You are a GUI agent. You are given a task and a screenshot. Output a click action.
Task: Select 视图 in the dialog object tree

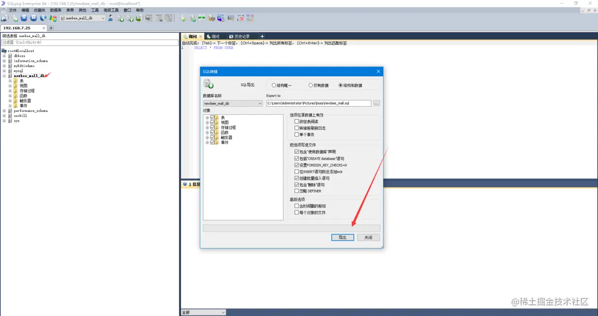coord(225,123)
